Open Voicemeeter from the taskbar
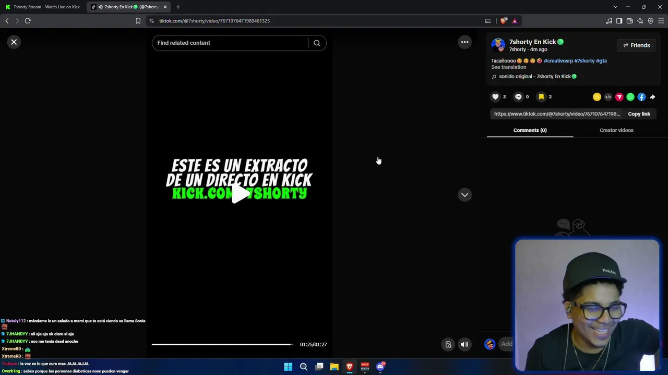Viewport: 668px width, 375px height. point(365,367)
